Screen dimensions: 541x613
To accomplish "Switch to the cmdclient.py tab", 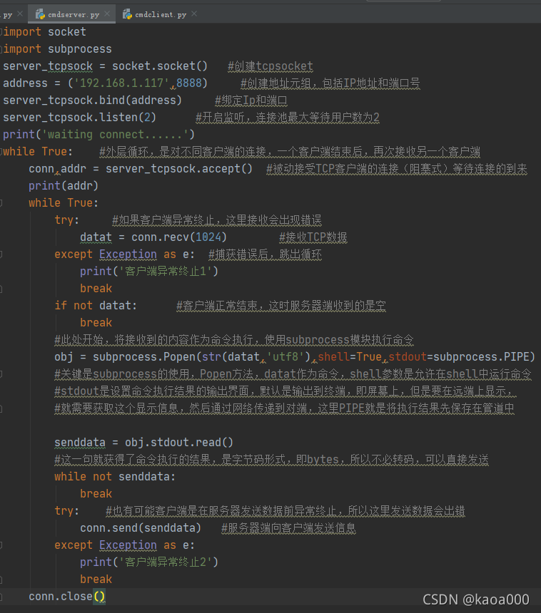I will [160, 14].
